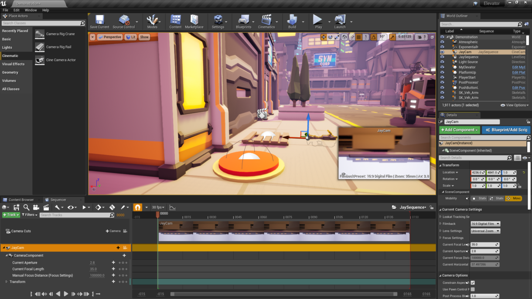Click the Post Process Blend Weight slider
This screenshot has width=532, height=299.
pyautogui.click(x=485, y=296)
